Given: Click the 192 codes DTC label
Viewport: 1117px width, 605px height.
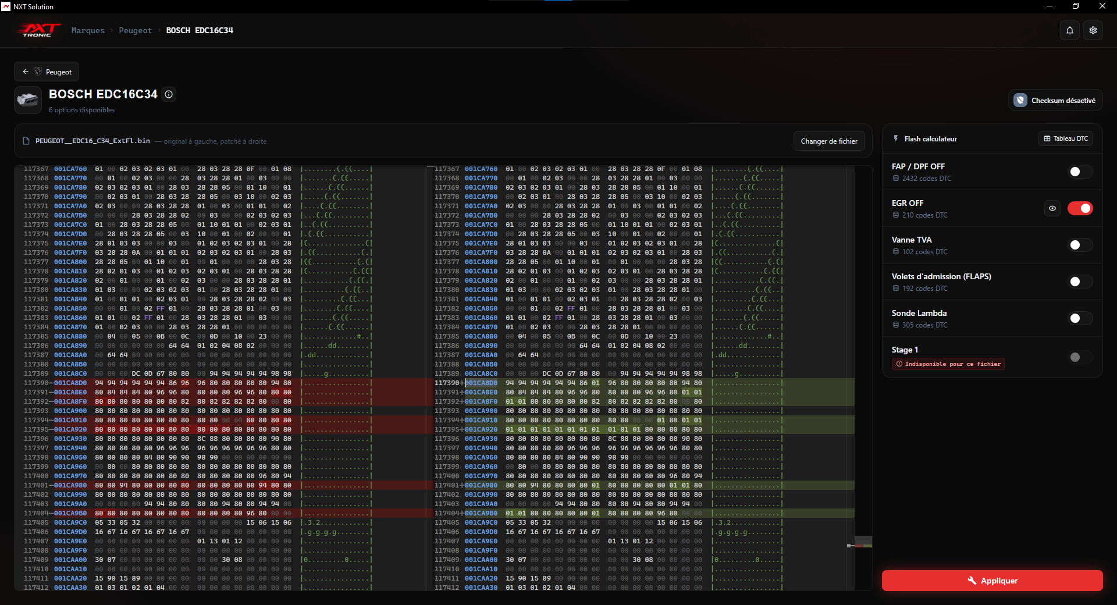Looking at the screenshot, I should click(924, 289).
